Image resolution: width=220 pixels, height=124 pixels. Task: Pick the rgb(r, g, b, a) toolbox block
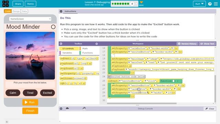point(73,83)
